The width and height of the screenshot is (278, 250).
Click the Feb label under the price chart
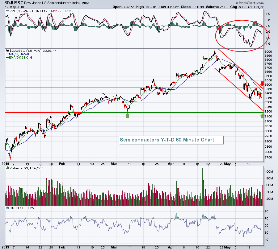[x=62, y=164]
